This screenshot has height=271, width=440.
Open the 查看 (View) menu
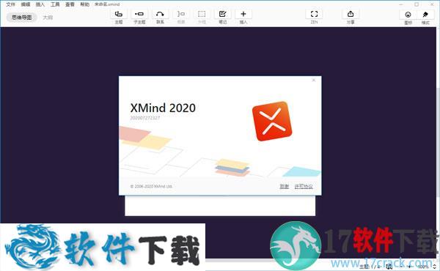[x=70, y=4]
